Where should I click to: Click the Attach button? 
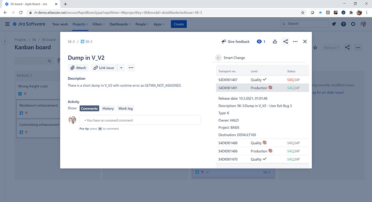coord(78,68)
